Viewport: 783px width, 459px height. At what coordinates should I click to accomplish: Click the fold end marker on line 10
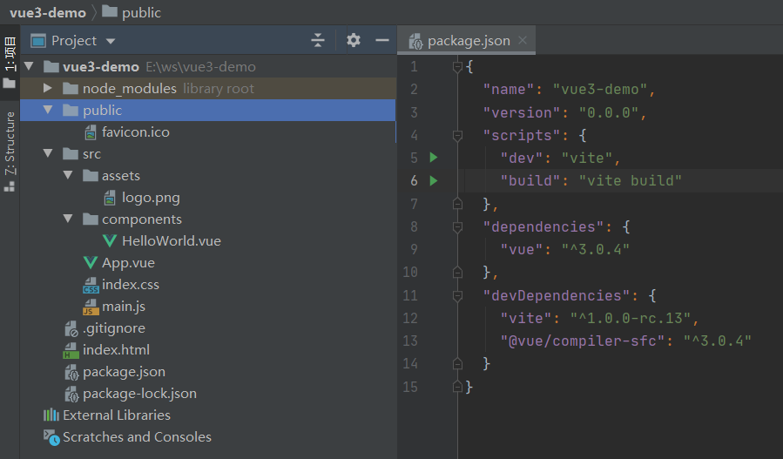coord(457,272)
